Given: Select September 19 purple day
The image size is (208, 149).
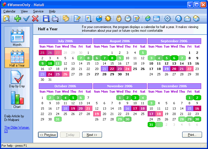Looking at the screenshot, I should (x=167, y=69).
